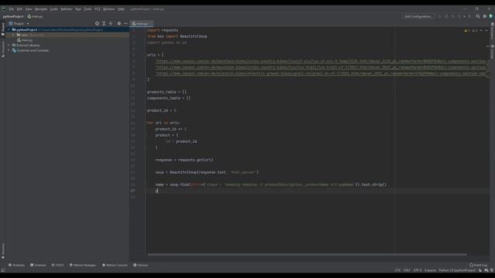Click the Python interpreter status item

(457, 270)
